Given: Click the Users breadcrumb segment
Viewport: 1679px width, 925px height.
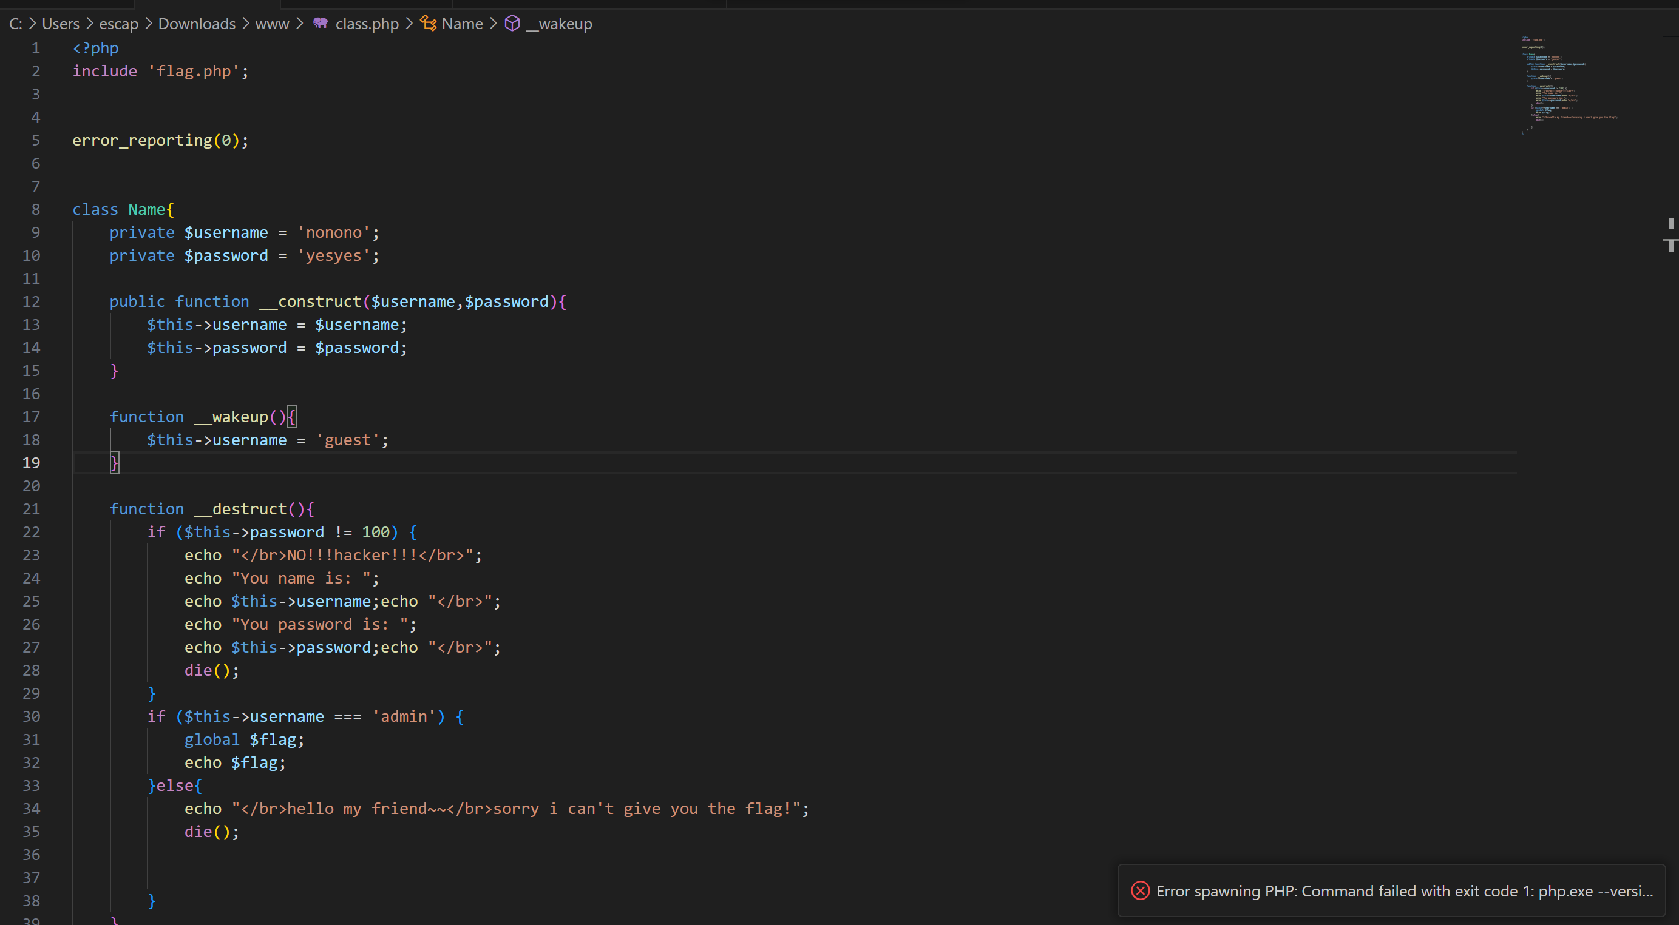Looking at the screenshot, I should coord(61,24).
